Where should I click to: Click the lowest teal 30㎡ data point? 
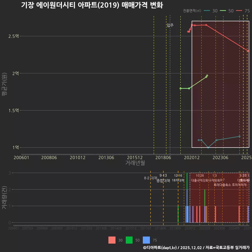coord(208,148)
